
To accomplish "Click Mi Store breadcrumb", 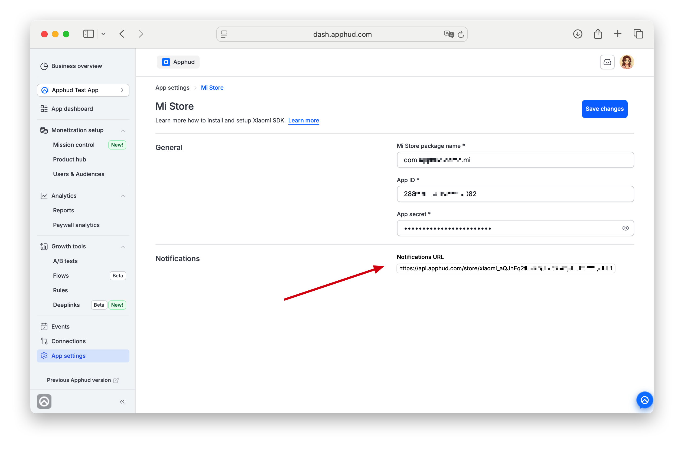I will click(212, 88).
